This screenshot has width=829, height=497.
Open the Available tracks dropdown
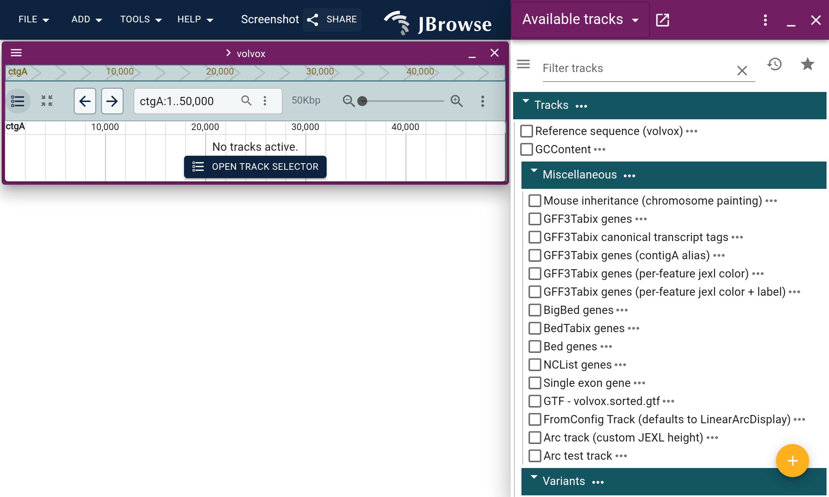(x=580, y=20)
